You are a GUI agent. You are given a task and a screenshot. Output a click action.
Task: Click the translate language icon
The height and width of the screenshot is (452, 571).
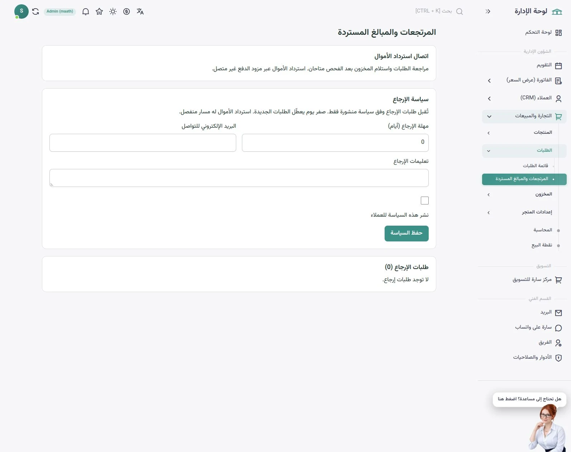click(x=140, y=11)
